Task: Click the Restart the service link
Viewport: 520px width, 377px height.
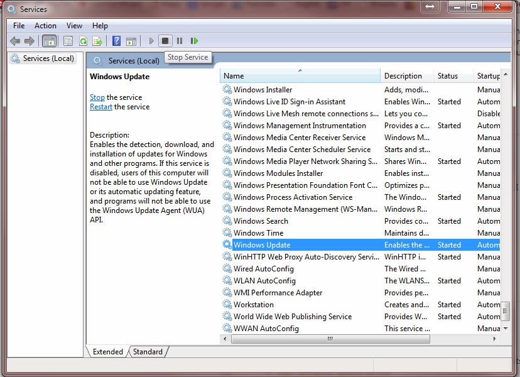Action: tap(101, 107)
